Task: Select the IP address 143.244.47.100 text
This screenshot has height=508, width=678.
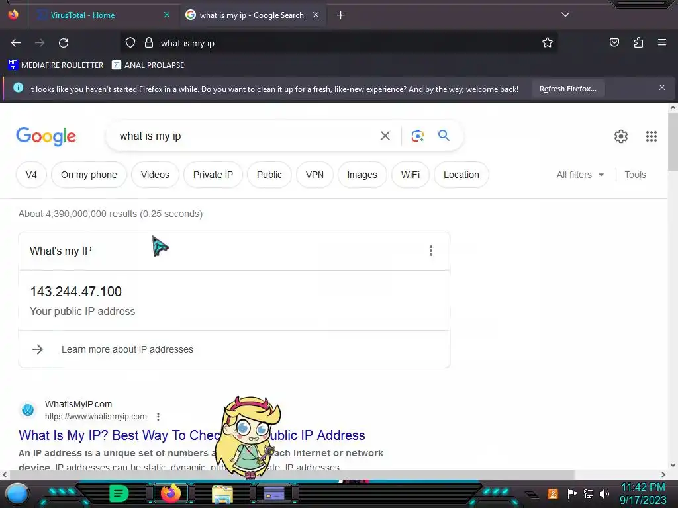Action: pos(75,292)
